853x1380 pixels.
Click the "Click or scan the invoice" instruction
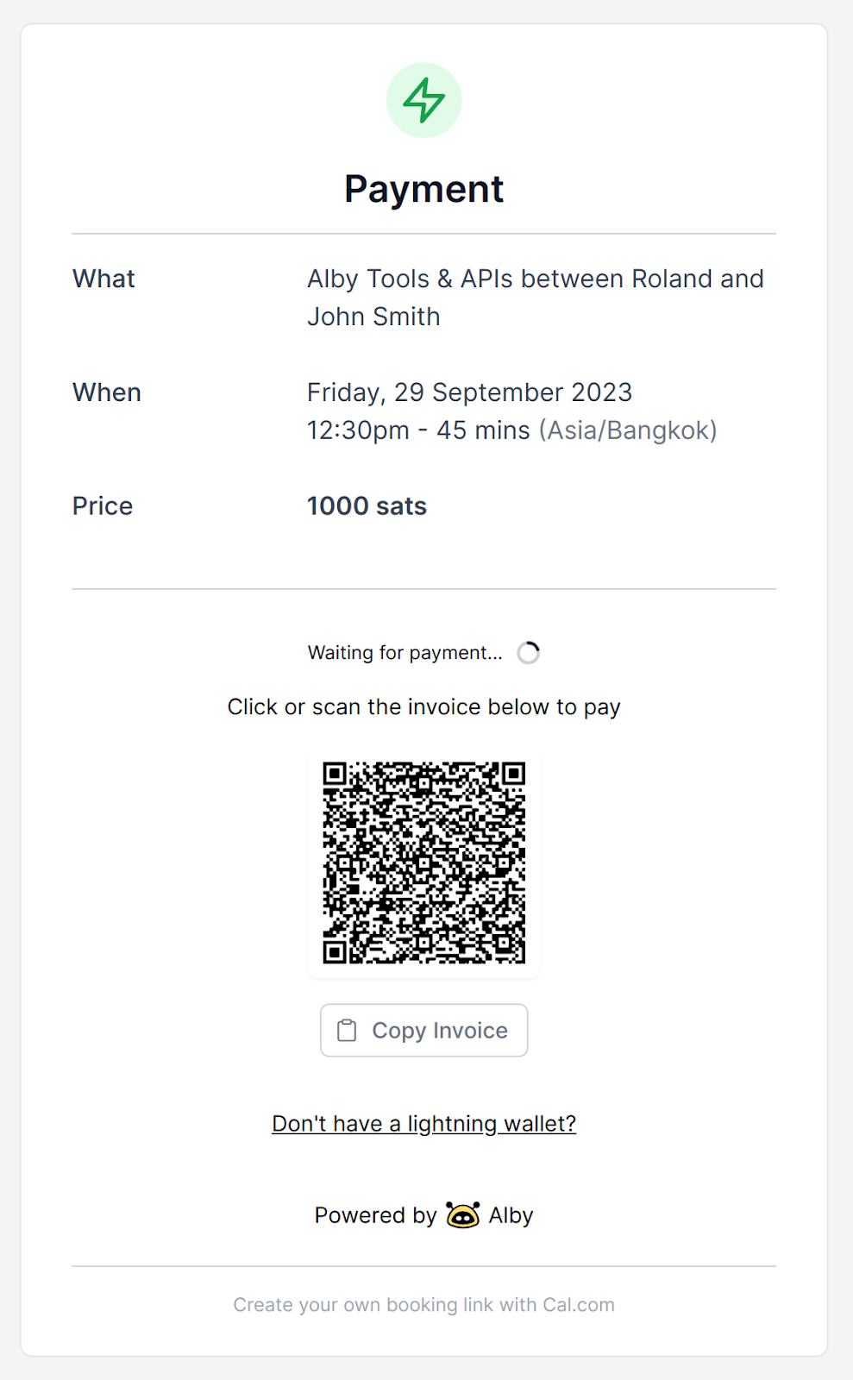[423, 707]
